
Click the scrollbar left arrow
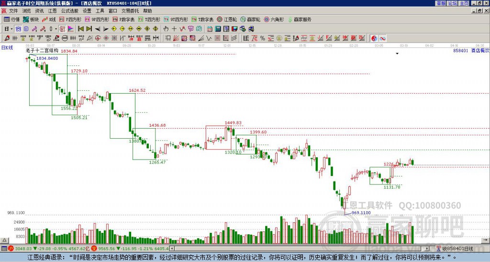[x=172, y=249]
